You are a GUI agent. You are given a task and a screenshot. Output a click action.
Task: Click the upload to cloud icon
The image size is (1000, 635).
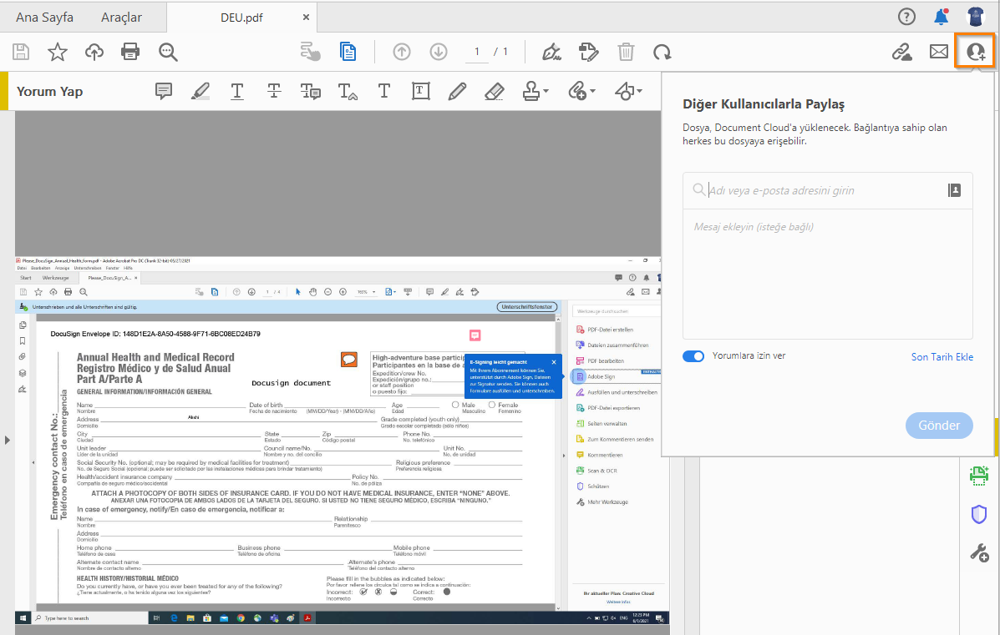tap(94, 52)
